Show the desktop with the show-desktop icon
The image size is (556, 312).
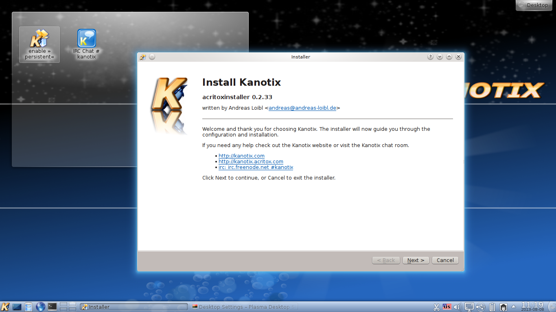(17, 307)
